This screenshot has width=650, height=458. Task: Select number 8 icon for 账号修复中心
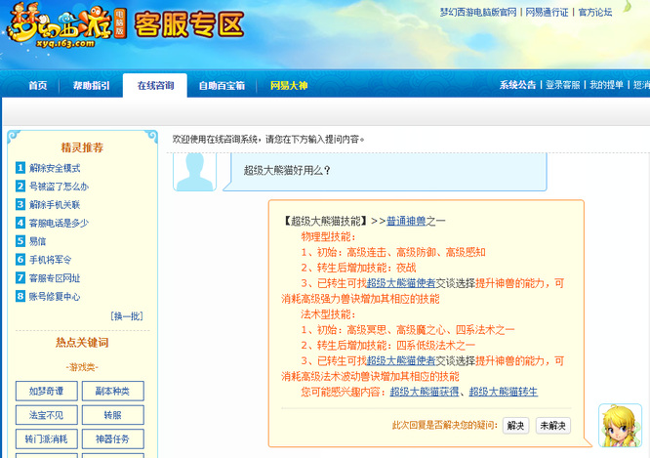click(20, 296)
